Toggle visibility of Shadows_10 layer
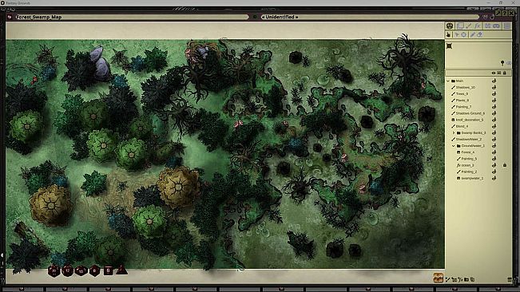 pyautogui.click(x=494, y=87)
